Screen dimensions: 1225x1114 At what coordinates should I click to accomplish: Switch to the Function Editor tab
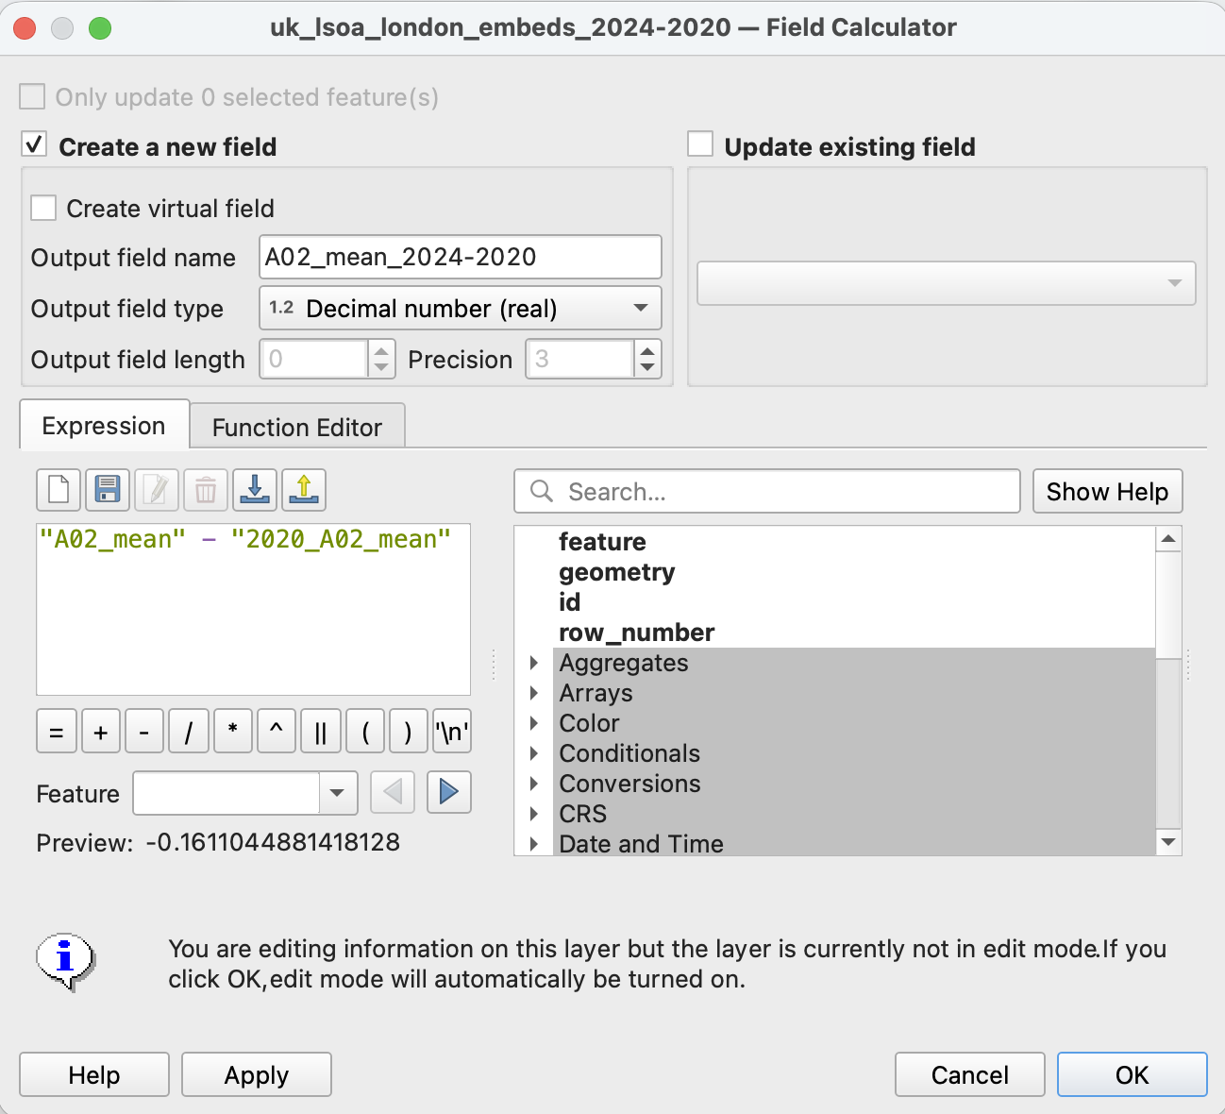pos(297,428)
